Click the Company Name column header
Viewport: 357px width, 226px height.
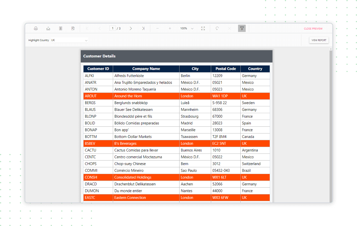tap(146, 69)
